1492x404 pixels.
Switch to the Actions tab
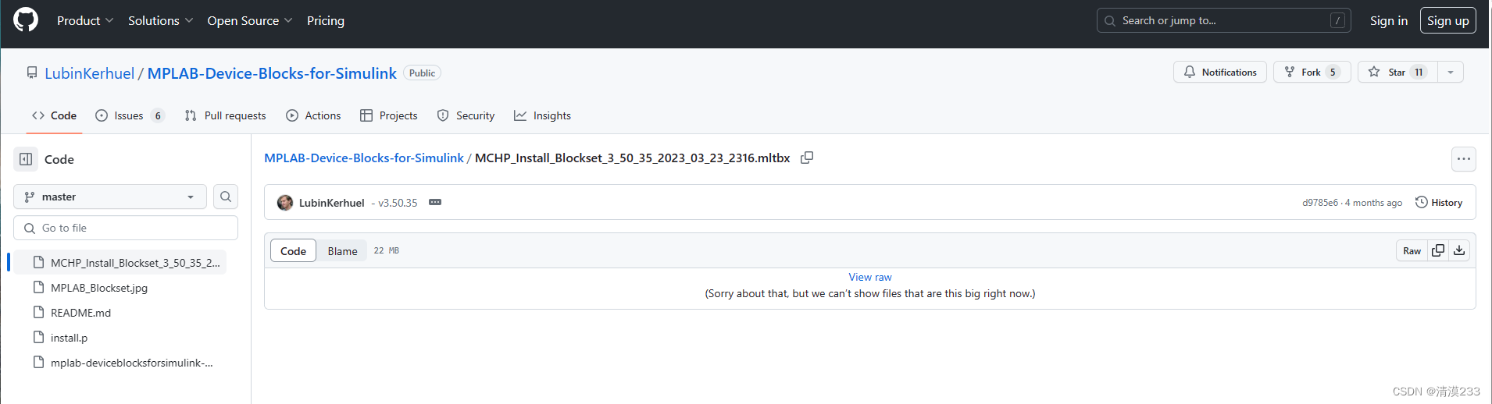313,115
